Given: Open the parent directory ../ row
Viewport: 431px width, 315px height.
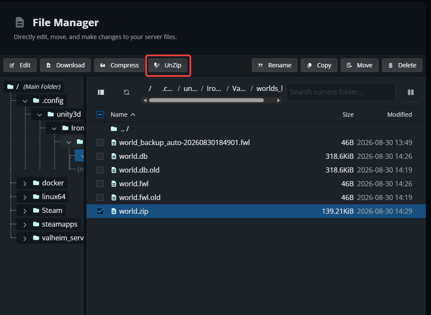Looking at the screenshot, I should (256, 129).
